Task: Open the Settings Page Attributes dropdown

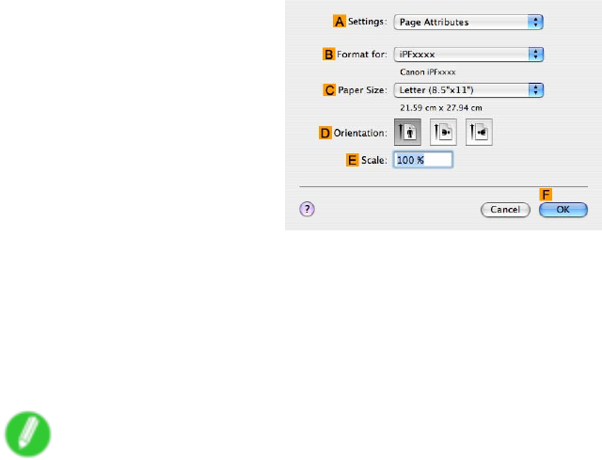Action: coord(468,23)
